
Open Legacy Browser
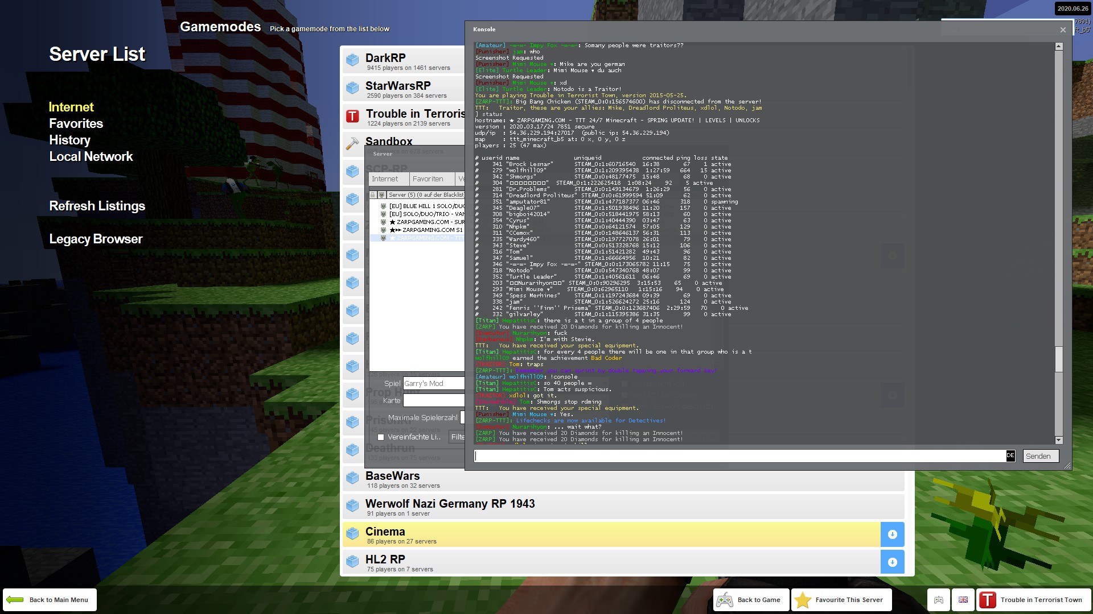(96, 239)
